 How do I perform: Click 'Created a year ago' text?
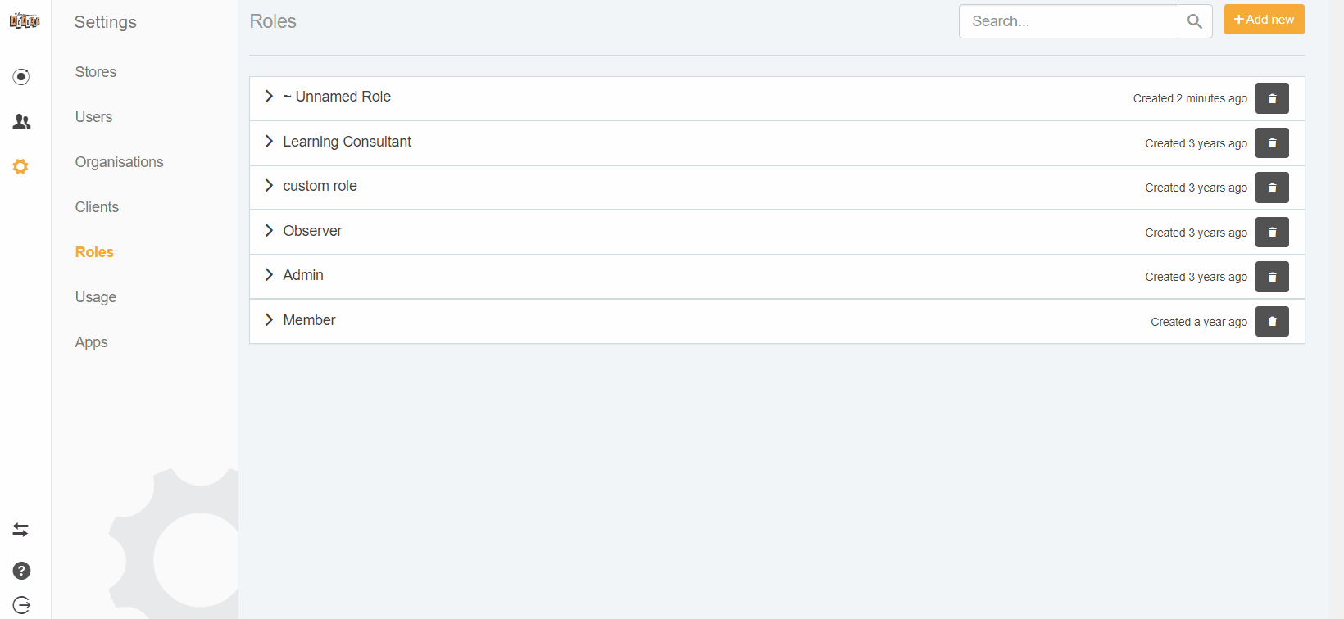coord(1199,322)
